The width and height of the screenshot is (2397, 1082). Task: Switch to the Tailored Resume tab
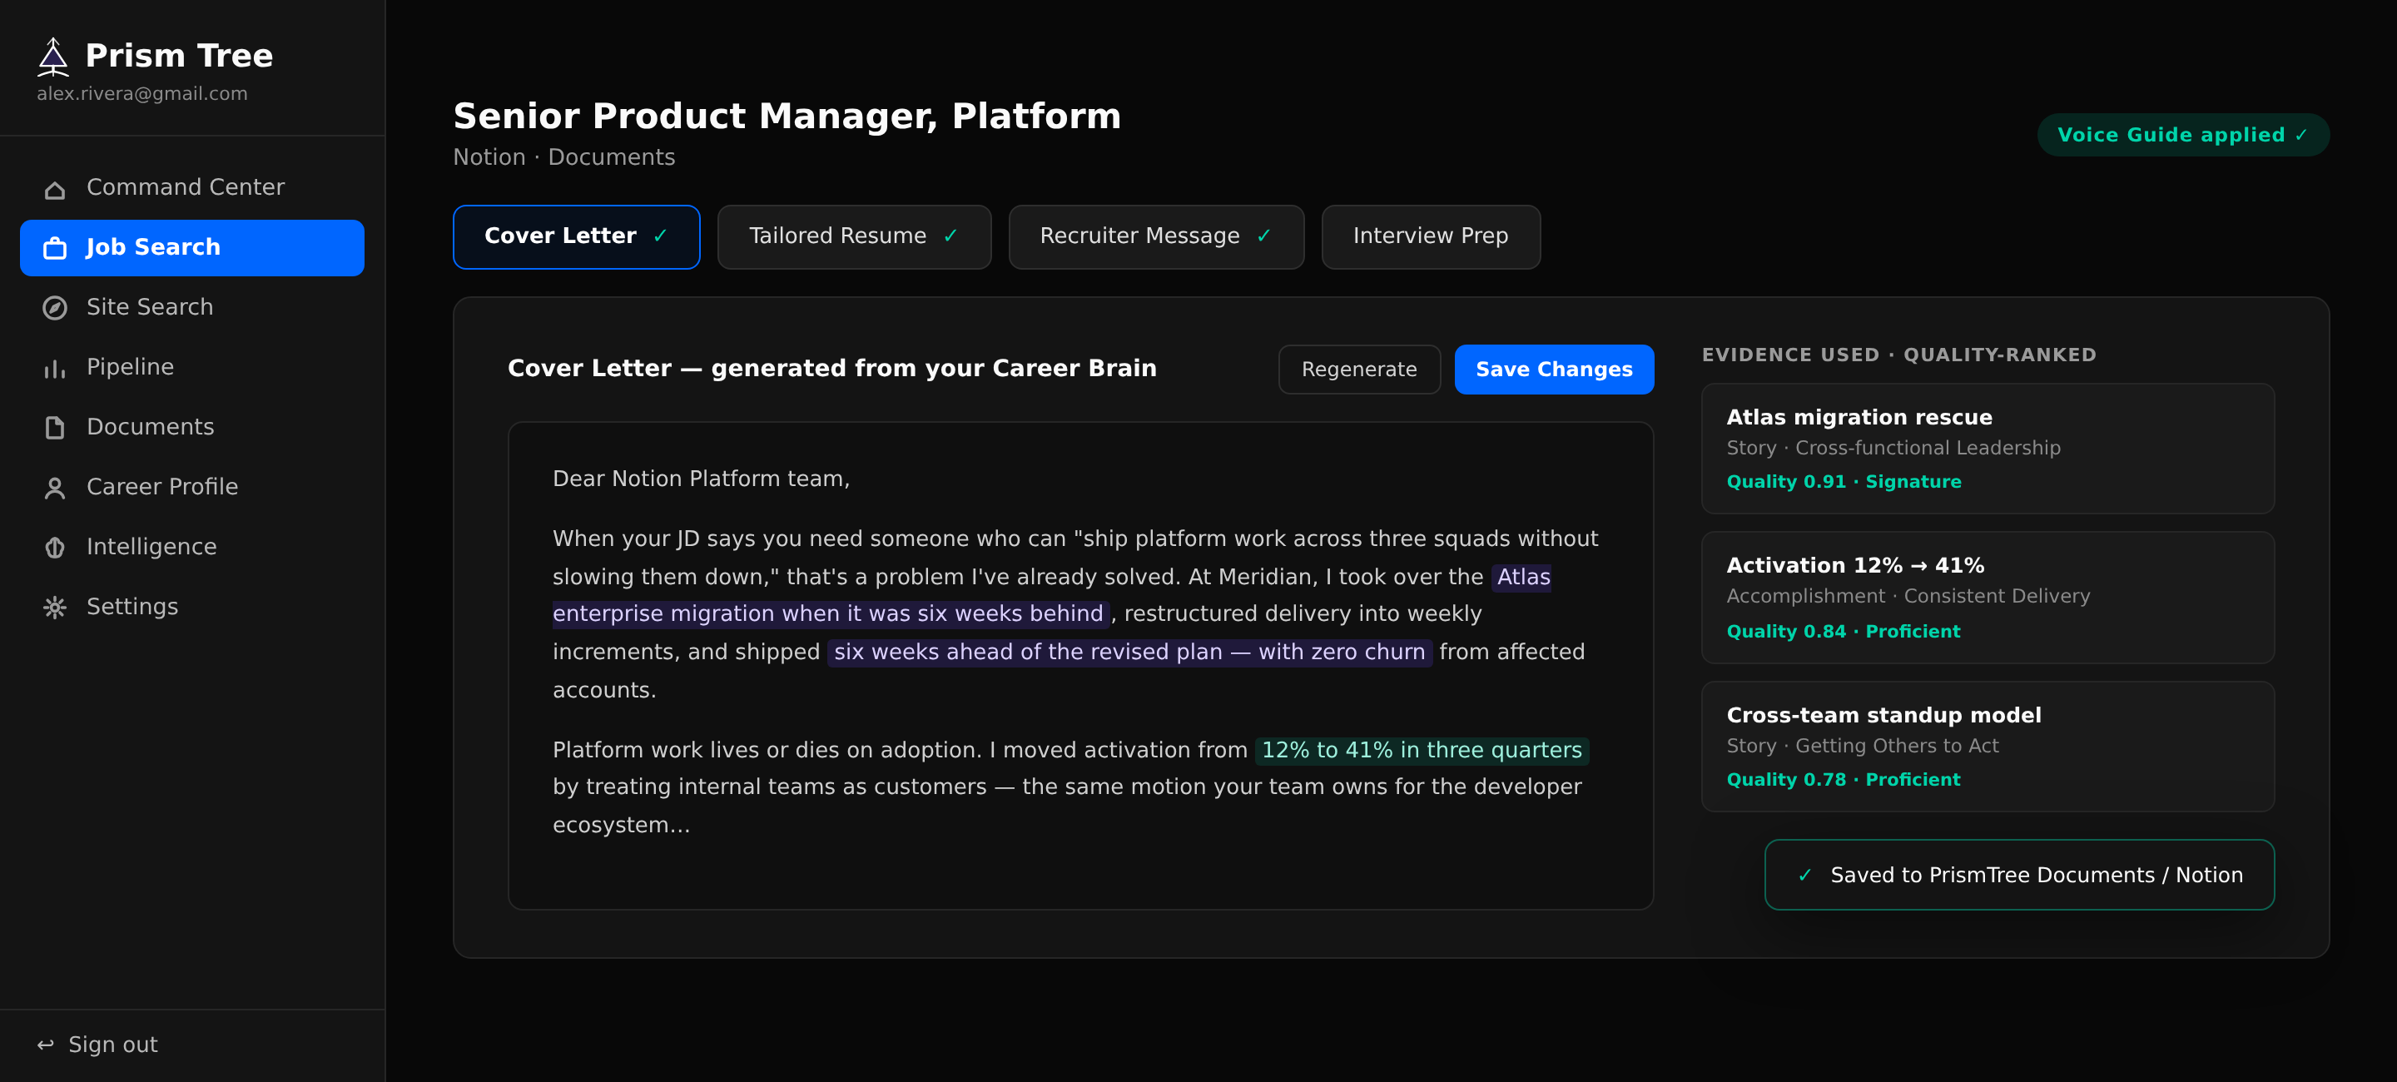(x=853, y=236)
